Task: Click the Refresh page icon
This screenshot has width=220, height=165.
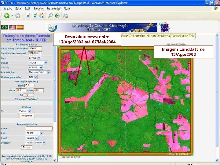Action: 35,16
